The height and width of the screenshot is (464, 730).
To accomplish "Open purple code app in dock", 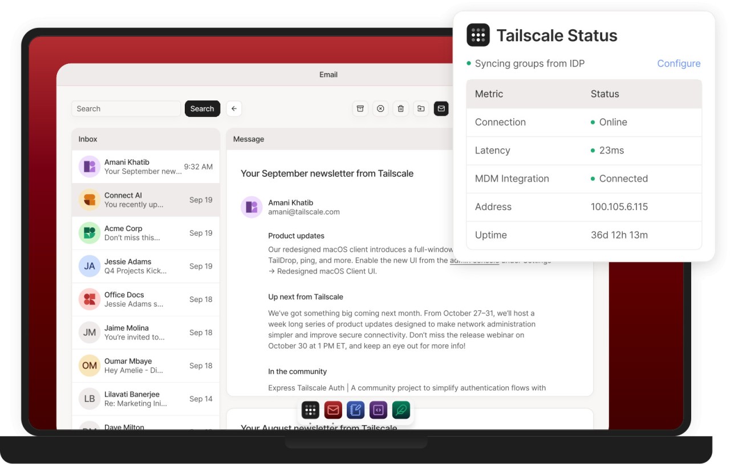I will [378, 410].
